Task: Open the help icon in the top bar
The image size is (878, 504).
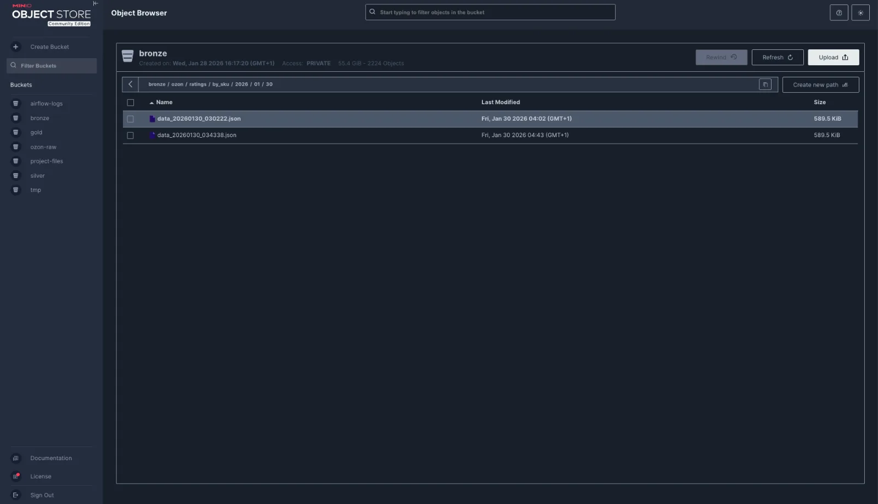Action: point(838,13)
